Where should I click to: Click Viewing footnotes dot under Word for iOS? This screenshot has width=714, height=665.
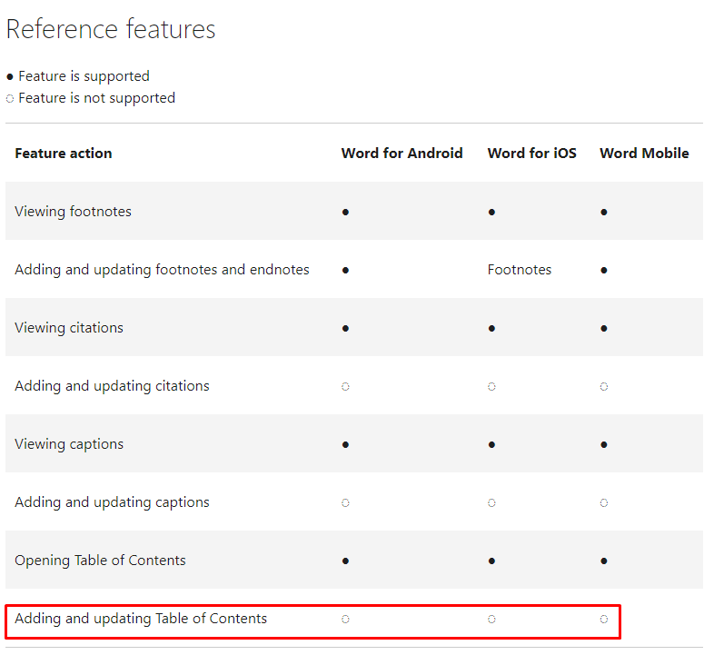coord(491,213)
